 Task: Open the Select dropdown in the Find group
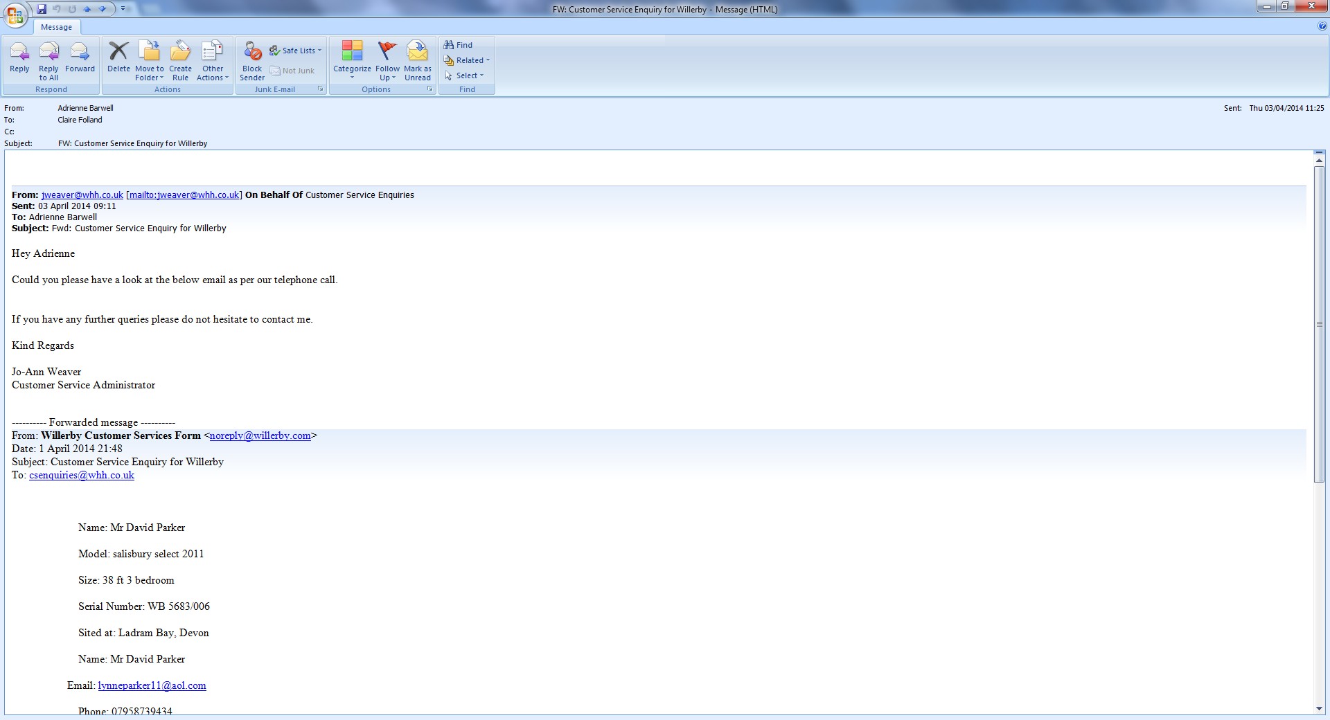click(x=464, y=75)
